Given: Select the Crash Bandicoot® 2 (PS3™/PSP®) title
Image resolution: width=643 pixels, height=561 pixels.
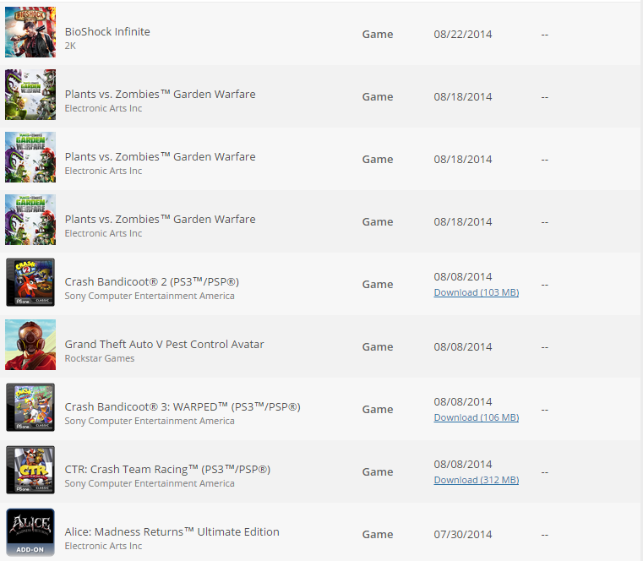Looking at the screenshot, I should click(x=152, y=281).
